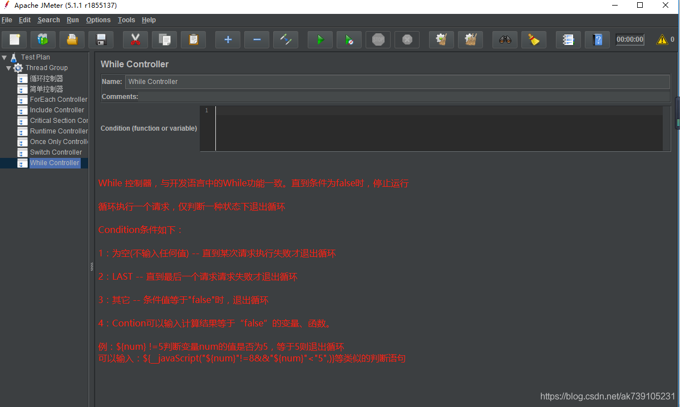
Task: Collapse all tree nodes with minus icon
Action: pyautogui.click(x=257, y=39)
